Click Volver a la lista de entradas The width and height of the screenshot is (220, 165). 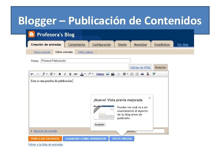46,144
